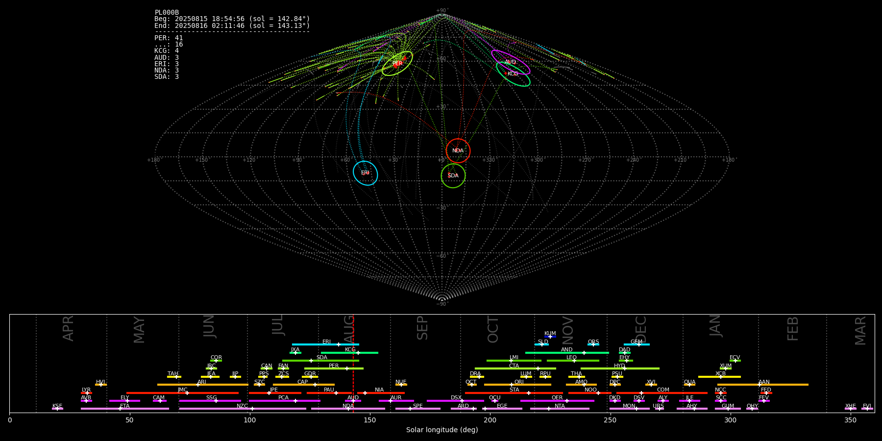Click the 'PER: 41' legend count
882x441 pixels.
(x=169, y=38)
